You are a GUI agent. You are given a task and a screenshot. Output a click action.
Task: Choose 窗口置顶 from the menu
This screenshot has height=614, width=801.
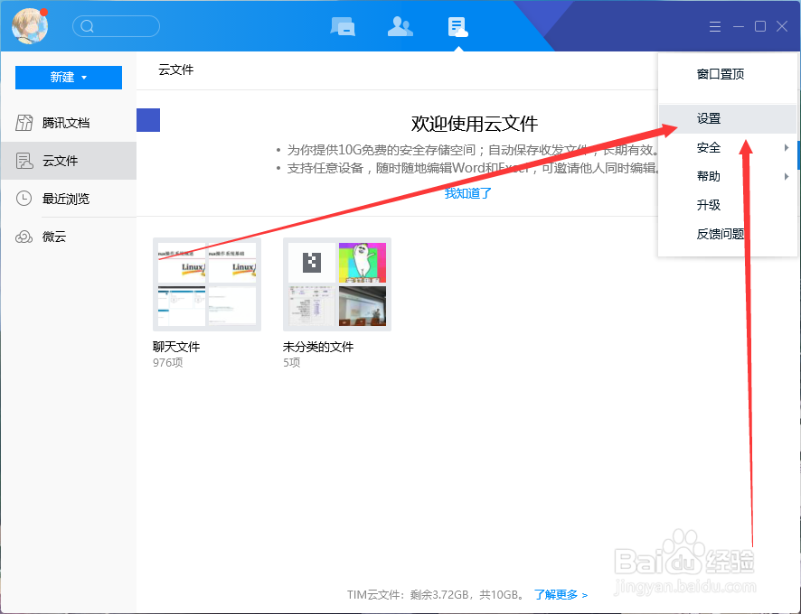(x=728, y=75)
